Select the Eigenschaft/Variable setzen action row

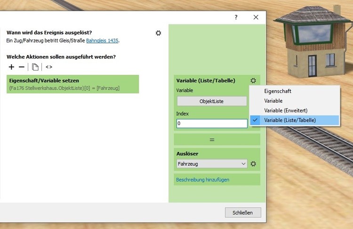click(x=72, y=84)
